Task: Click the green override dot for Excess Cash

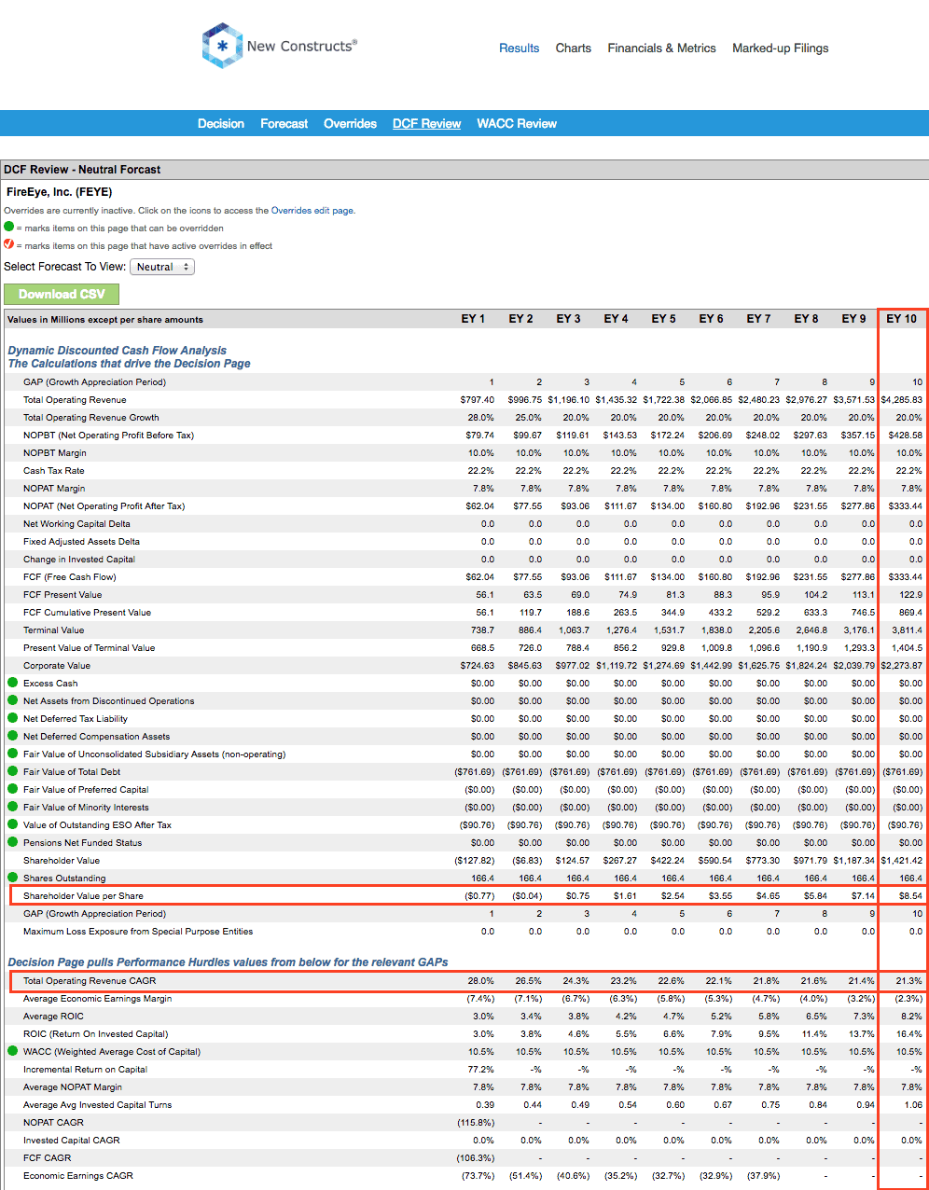Action: pos(12,683)
